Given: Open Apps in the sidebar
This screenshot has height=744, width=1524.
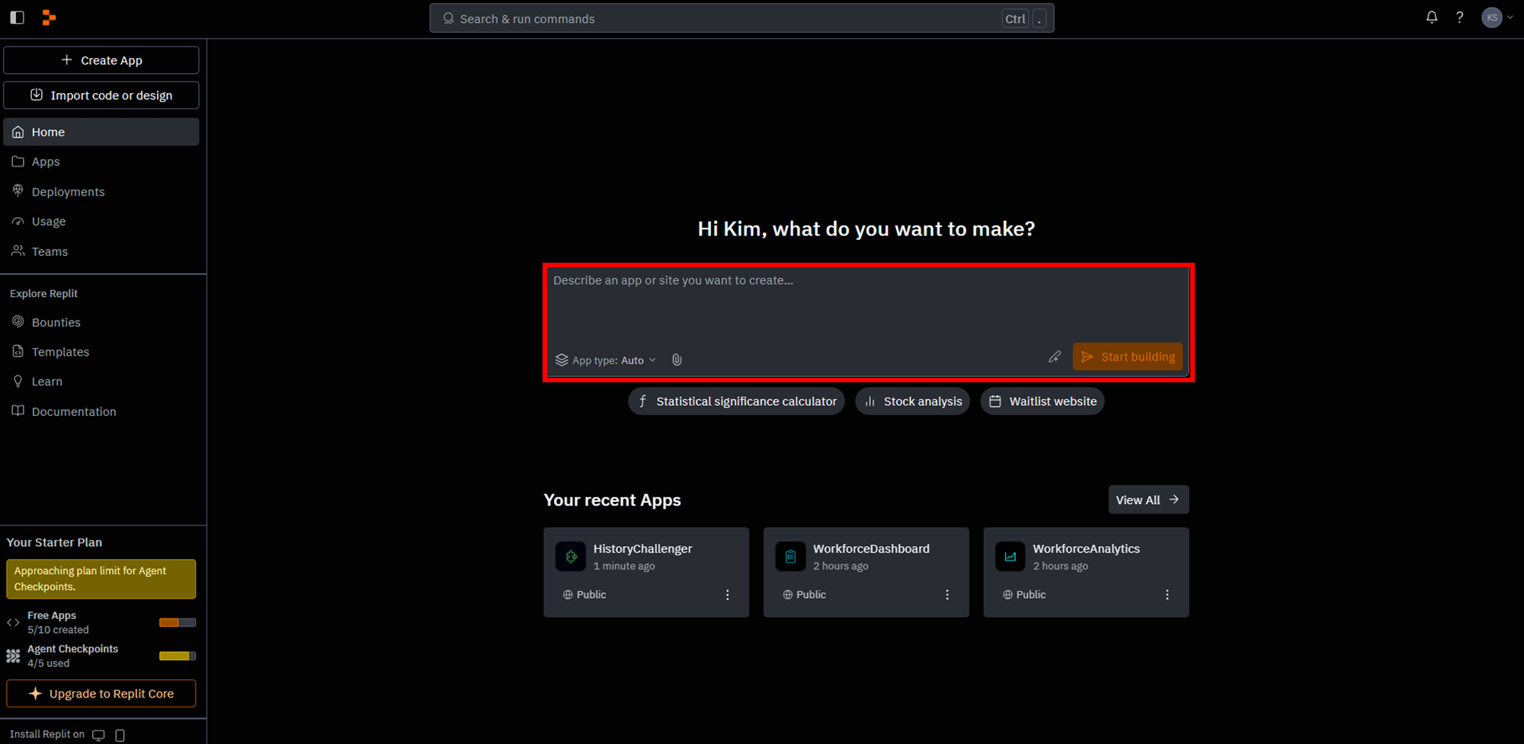Looking at the screenshot, I should pos(101,161).
